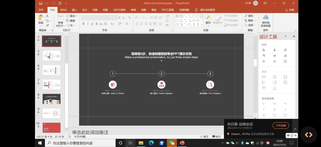Screen dimensions: 321x147
Task: Click equal-height icon under 大小 section
Action: click(x=274, y=77)
